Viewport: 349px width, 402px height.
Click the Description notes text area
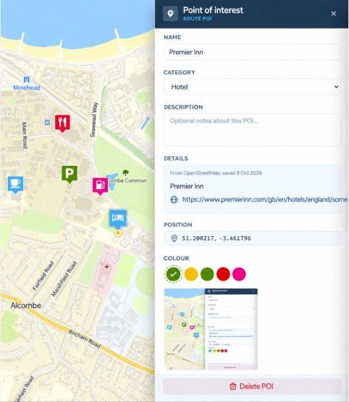(252, 130)
